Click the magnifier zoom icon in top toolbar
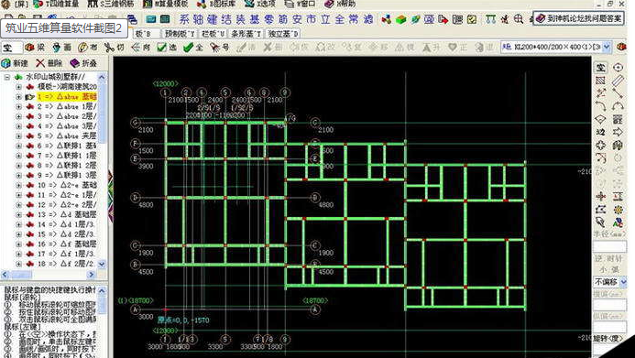The image size is (635, 358). click(519, 18)
